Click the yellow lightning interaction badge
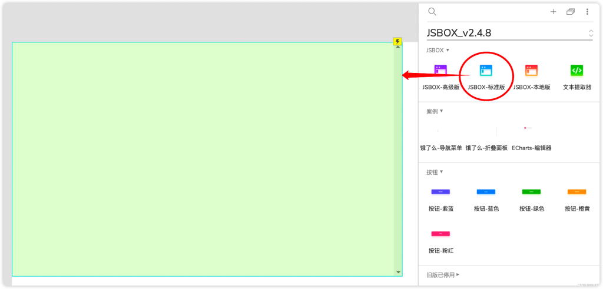 pyautogui.click(x=397, y=41)
